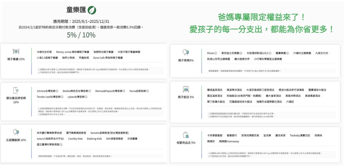Screen dimensions: 345x168
Task: Click the 5% / 10% cashback rate heading
Action: click(81, 35)
